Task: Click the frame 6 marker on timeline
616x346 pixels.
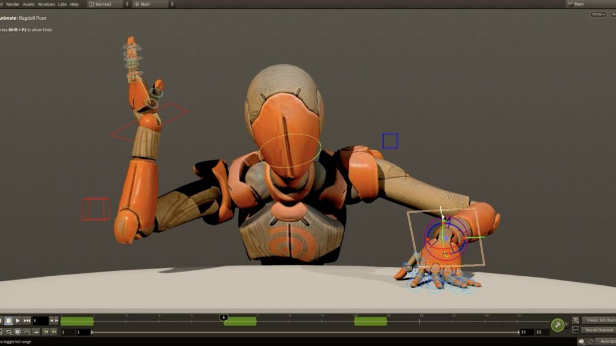Action: [x=224, y=317]
